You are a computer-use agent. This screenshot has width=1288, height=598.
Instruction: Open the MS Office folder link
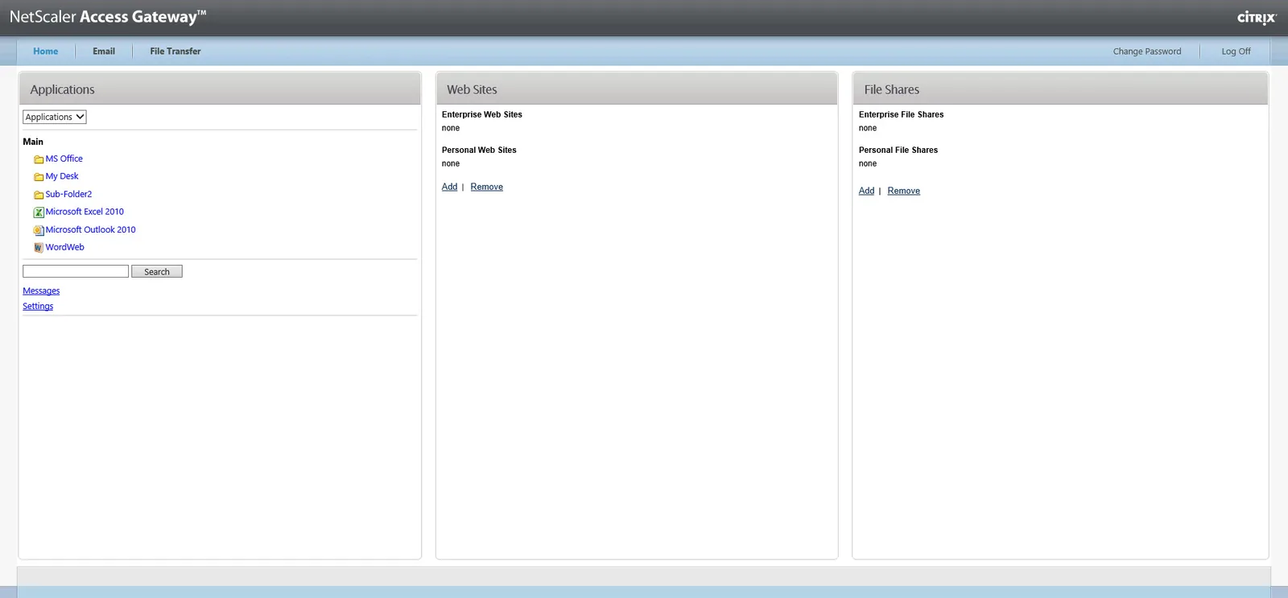tap(64, 159)
